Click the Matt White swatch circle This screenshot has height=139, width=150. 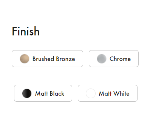click(x=91, y=93)
